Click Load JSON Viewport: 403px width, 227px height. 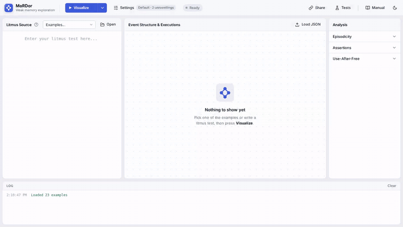coord(308,24)
